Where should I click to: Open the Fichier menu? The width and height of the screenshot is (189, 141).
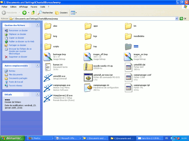(x=4, y=7)
